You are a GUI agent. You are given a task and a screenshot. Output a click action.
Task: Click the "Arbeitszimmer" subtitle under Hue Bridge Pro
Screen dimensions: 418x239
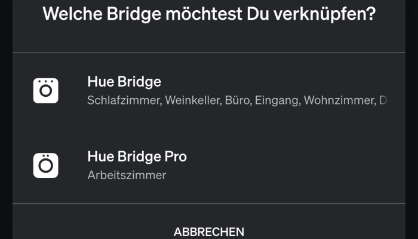[x=127, y=175]
